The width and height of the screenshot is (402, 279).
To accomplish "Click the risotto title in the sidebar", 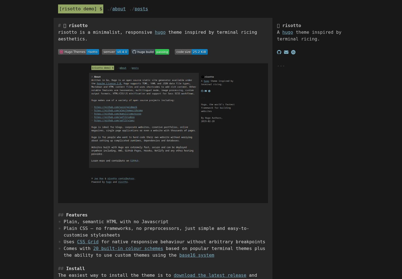I will (289, 25).
